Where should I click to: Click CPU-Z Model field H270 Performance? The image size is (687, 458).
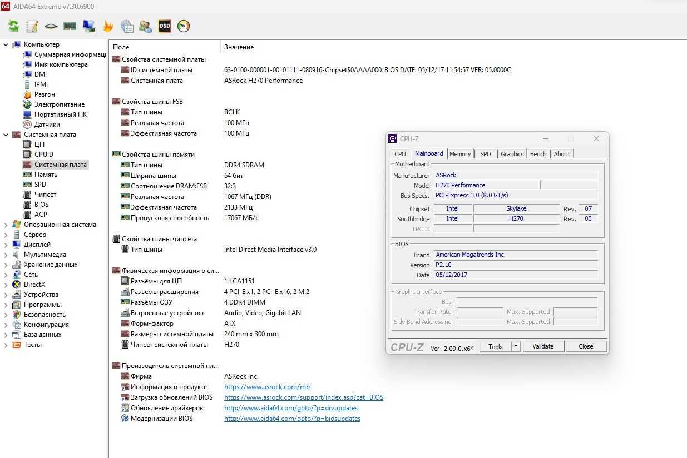[x=486, y=185]
